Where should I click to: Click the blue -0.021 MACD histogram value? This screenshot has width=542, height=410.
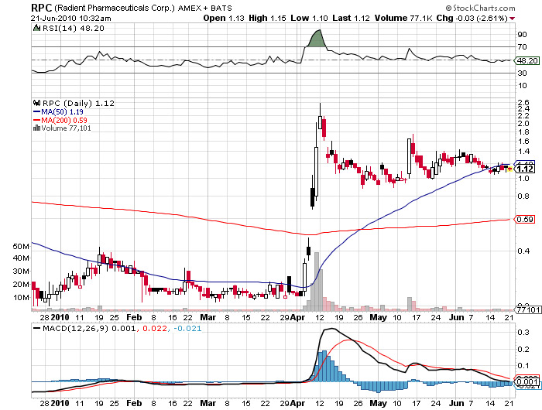187,328
